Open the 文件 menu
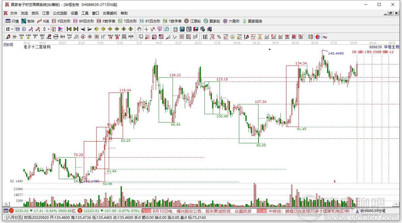Screen dimensions: 402x223 point(14,13)
